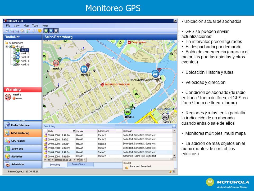This screenshot has height=191, width=254.
Task: Click the gray Hawk 6 car marker on map
Action: tap(165, 116)
